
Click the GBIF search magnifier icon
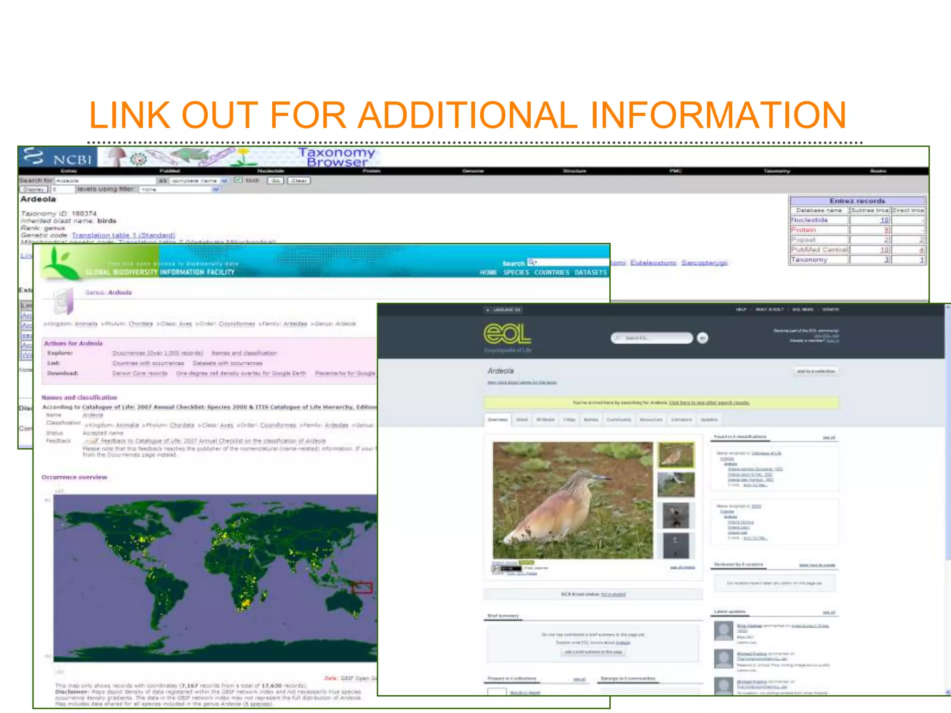pos(532,262)
